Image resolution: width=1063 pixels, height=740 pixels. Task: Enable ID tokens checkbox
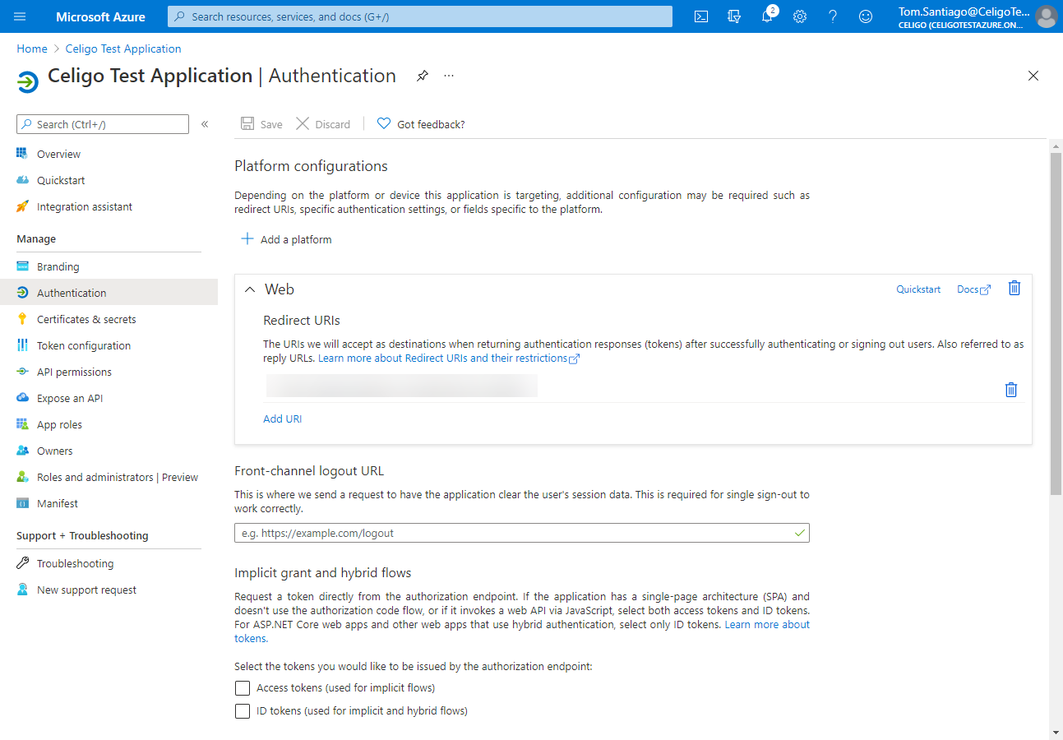pos(243,711)
